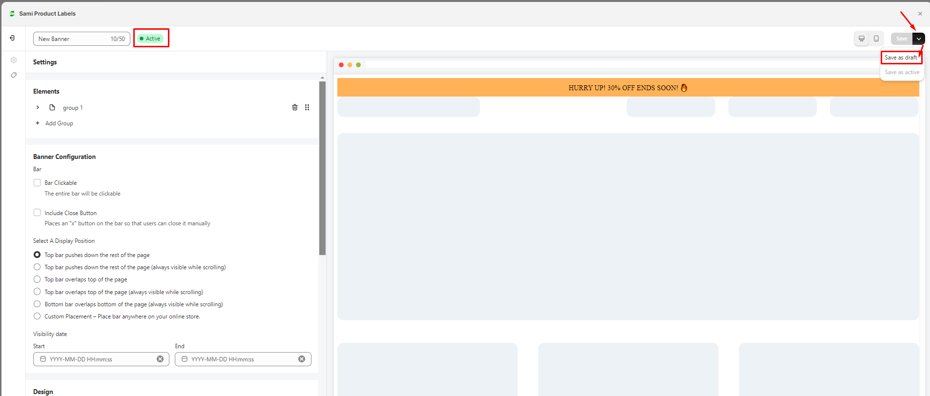Click the drag handle for group 1
The width and height of the screenshot is (930, 396).
(x=307, y=107)
